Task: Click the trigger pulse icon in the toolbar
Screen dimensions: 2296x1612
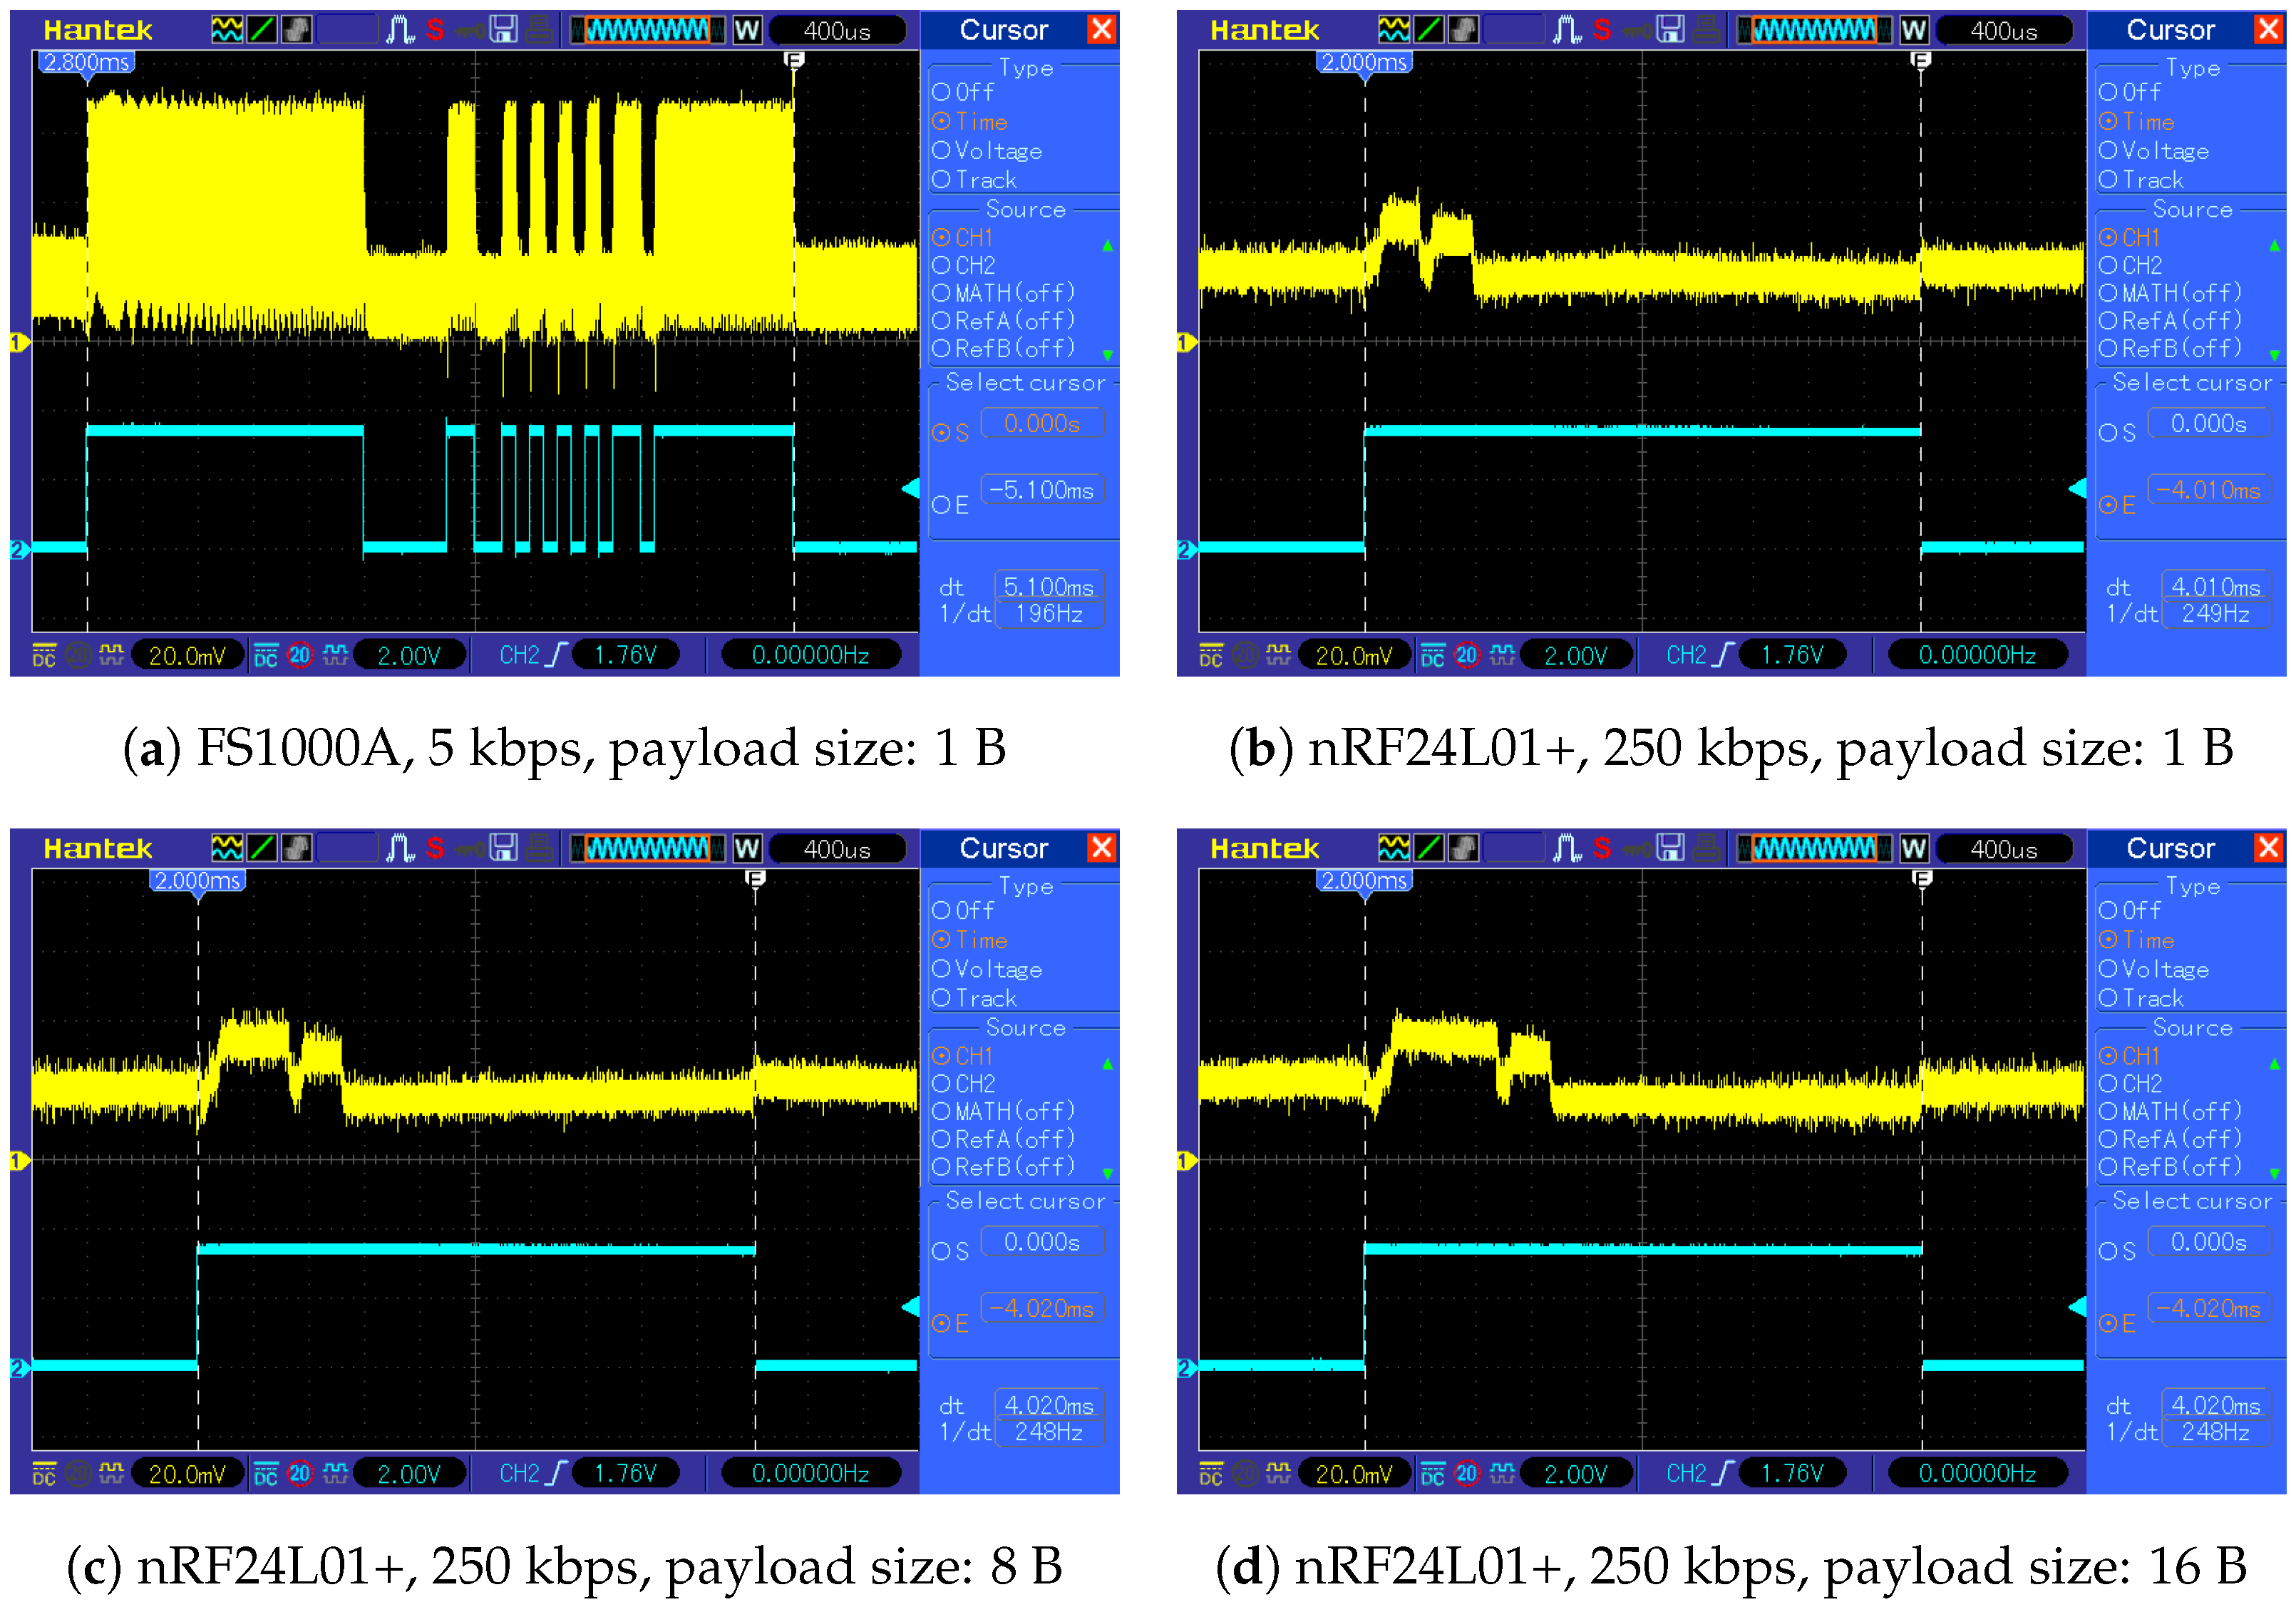Action: 400,30
